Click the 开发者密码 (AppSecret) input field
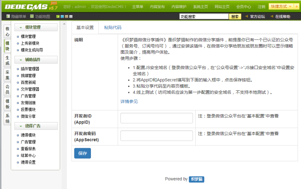The width and height of the screenshot is (301, 189). (157, 136)
